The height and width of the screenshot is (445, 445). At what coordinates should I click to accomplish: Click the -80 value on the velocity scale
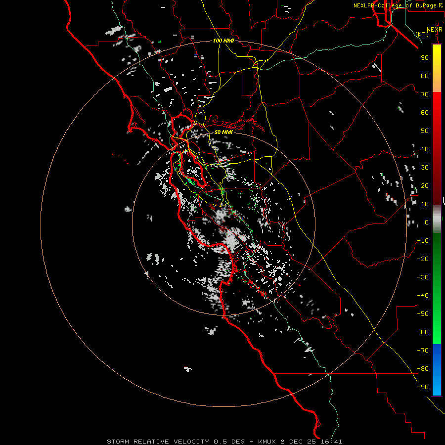(x=423, y=369)
